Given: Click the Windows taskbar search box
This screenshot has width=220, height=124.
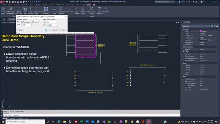Looking at the screenshot, I should 25,122.
